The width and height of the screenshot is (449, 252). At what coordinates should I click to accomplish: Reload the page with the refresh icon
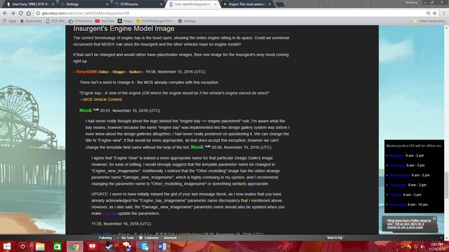(x=20, y=13)
